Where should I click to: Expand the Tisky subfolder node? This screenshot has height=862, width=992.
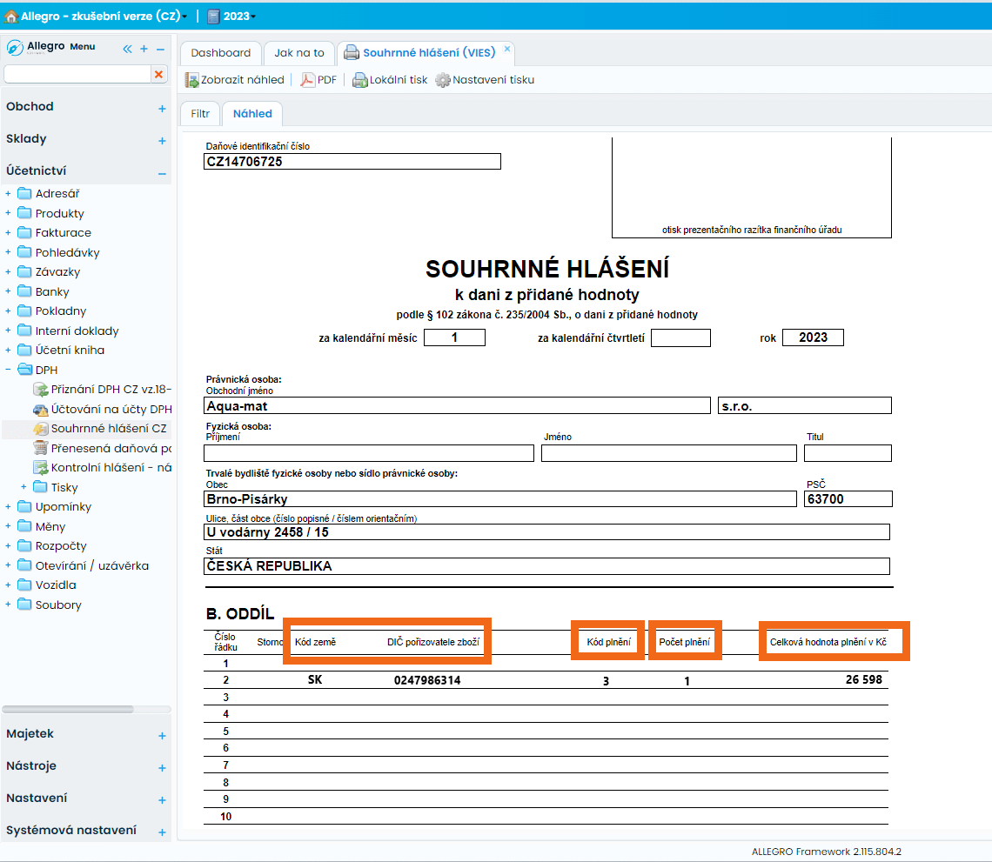coord(23,487)
